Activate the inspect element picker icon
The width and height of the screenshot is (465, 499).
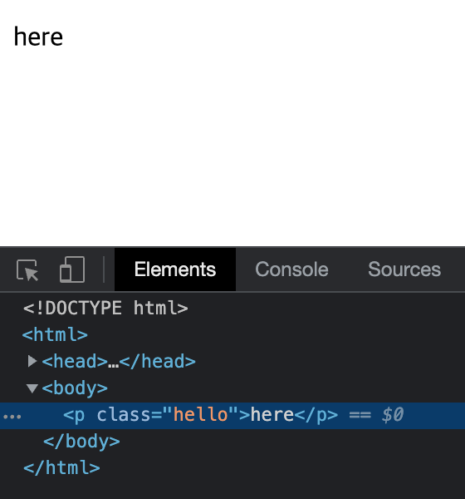tap(27, 270)
